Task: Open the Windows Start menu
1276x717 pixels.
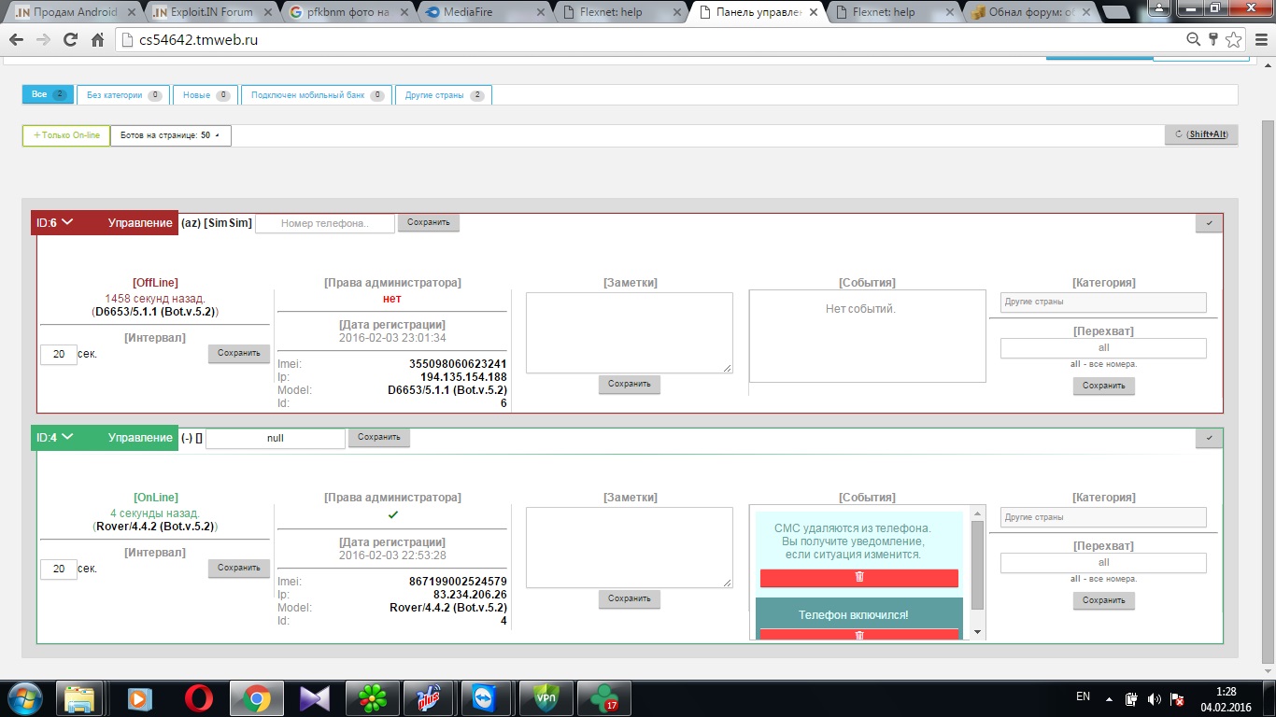Action: coord(24,697)
